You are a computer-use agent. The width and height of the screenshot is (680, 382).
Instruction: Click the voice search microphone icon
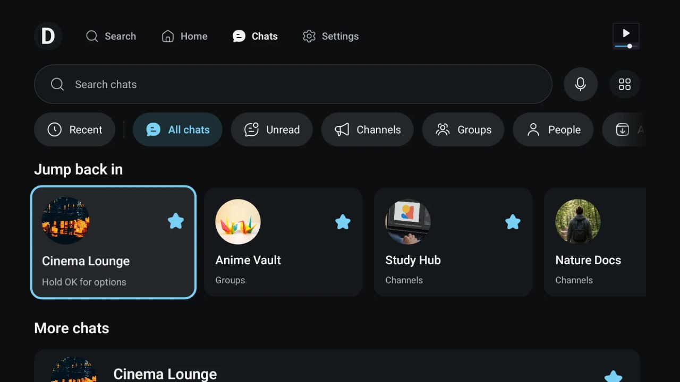tap(581, 84)
